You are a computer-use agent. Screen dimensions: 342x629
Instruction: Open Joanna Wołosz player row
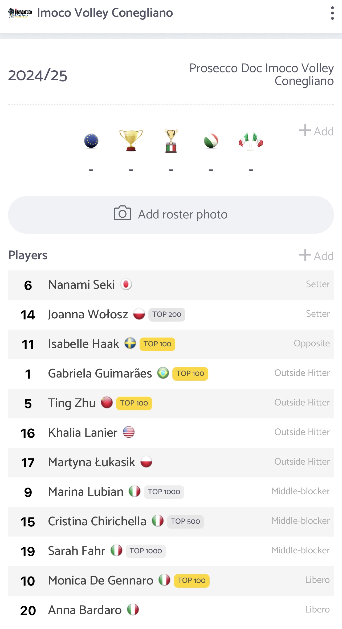pos(171,315)
